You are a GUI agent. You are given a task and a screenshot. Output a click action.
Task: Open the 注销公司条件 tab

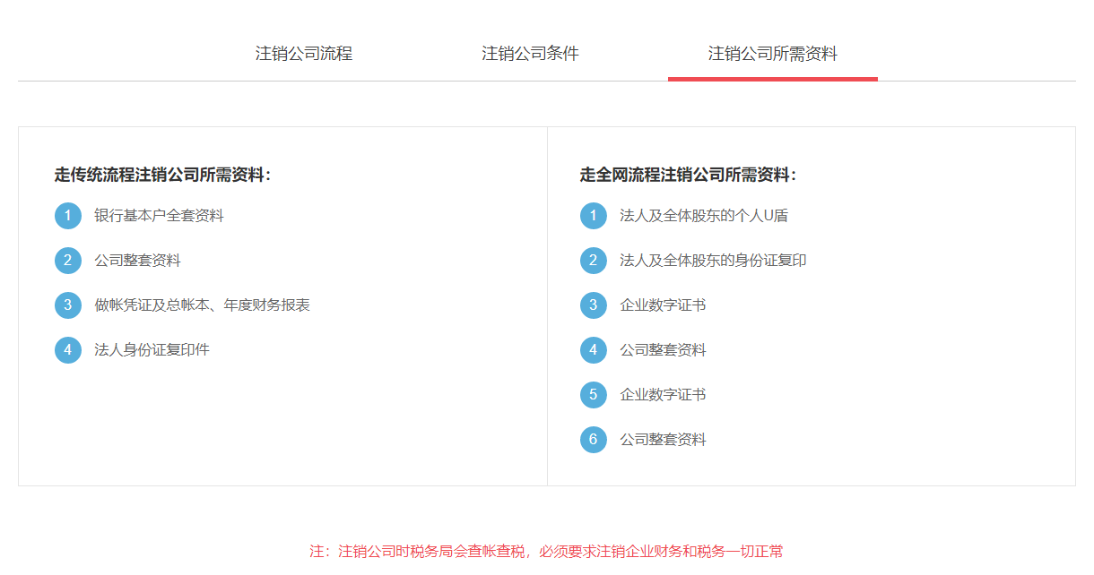[530, 54]
